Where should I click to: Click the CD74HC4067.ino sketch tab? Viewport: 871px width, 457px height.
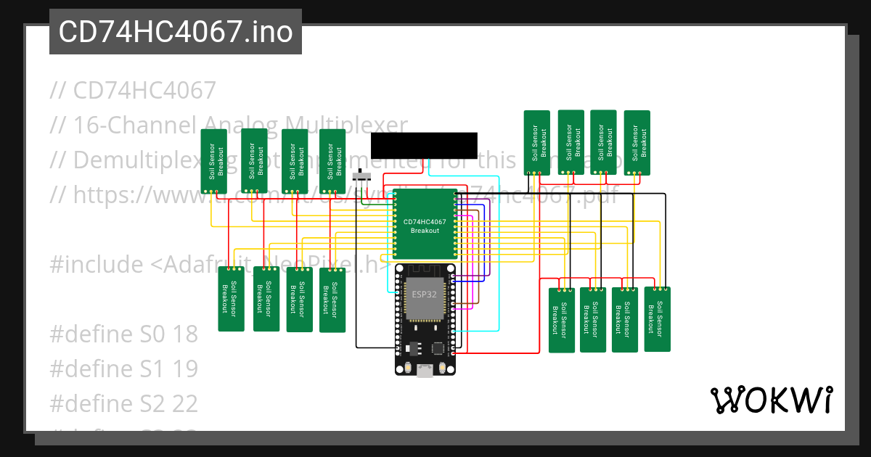[x=174, y=31]
